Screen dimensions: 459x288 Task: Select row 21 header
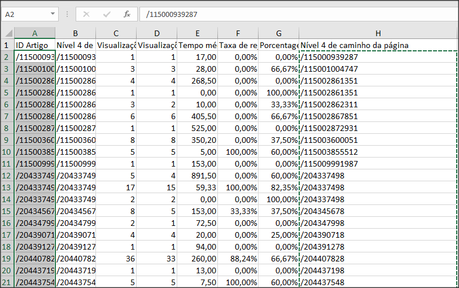click(x=7, y=282)
